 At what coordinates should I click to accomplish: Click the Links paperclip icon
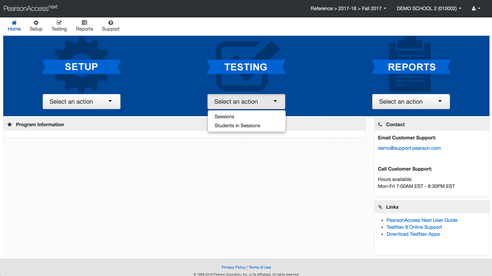(x=380, y=207)
